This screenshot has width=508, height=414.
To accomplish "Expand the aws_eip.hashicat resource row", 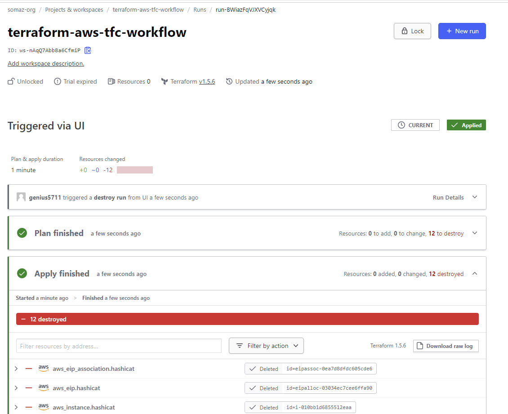I will [x=16, y=388].
